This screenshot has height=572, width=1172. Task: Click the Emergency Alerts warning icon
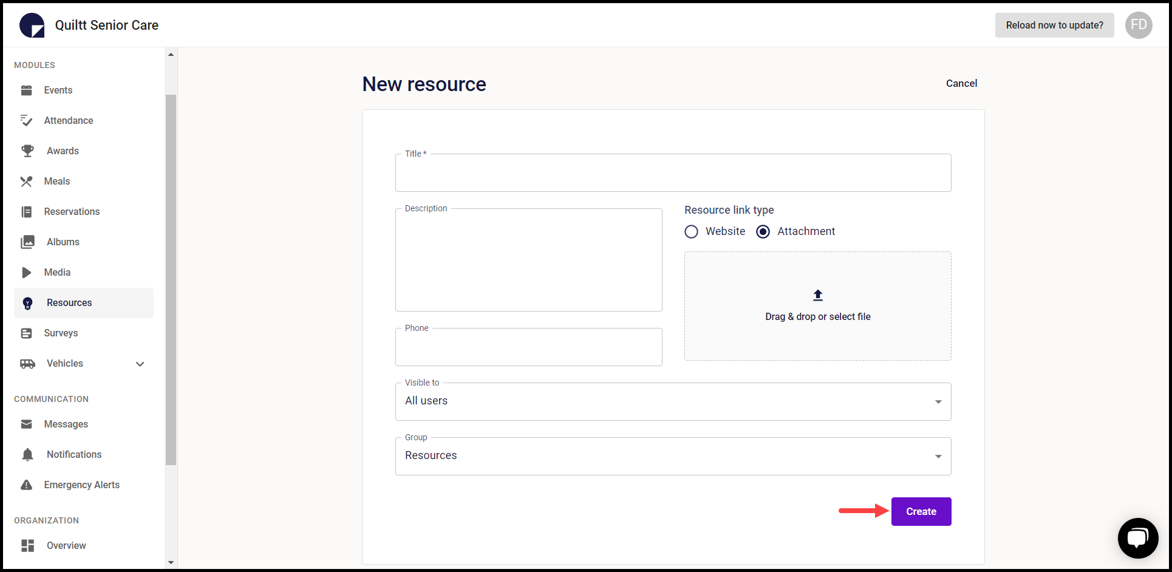[27, 485]
